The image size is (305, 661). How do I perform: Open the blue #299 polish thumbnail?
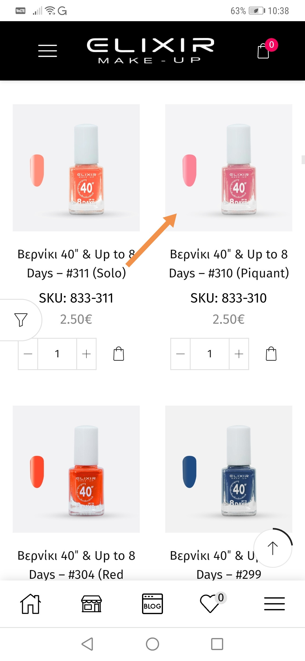[229, 469]
